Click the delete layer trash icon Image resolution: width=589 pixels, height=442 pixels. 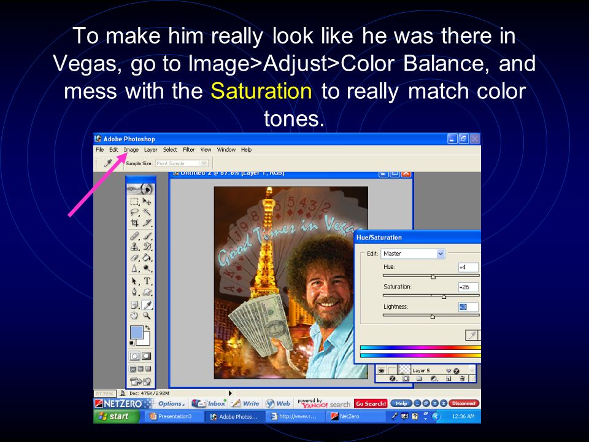(x=462, y=379)
